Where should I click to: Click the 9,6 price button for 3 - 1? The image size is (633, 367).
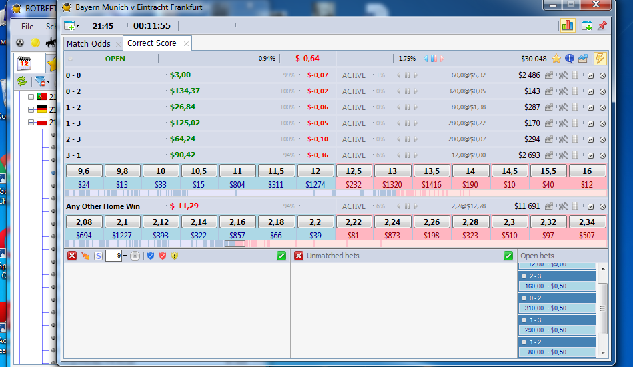84,171
